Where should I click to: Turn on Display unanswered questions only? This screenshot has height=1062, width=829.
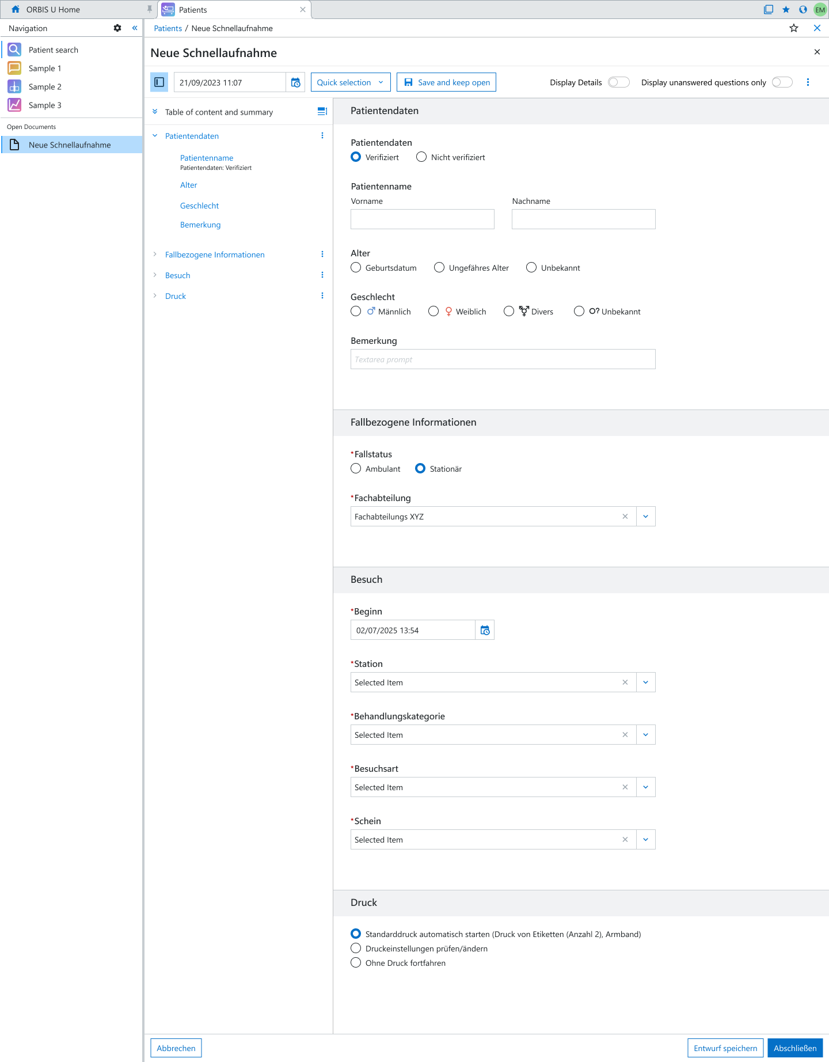point(782,82)
